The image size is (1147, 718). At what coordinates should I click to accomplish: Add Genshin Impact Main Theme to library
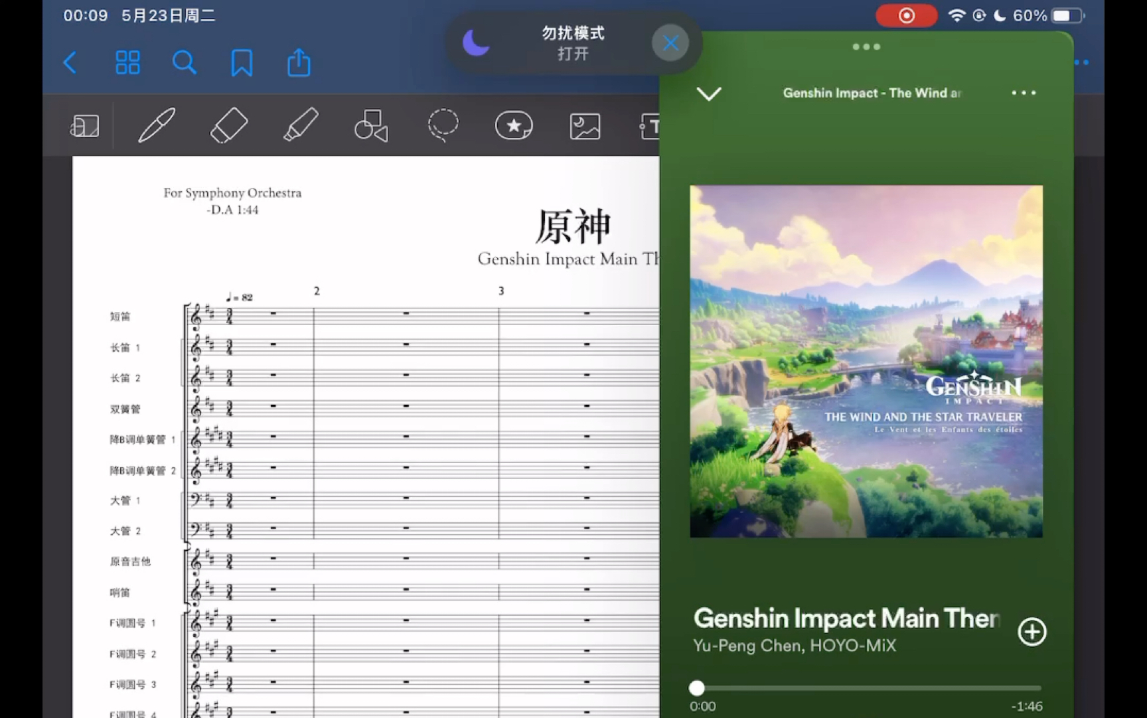point(1032,632)
